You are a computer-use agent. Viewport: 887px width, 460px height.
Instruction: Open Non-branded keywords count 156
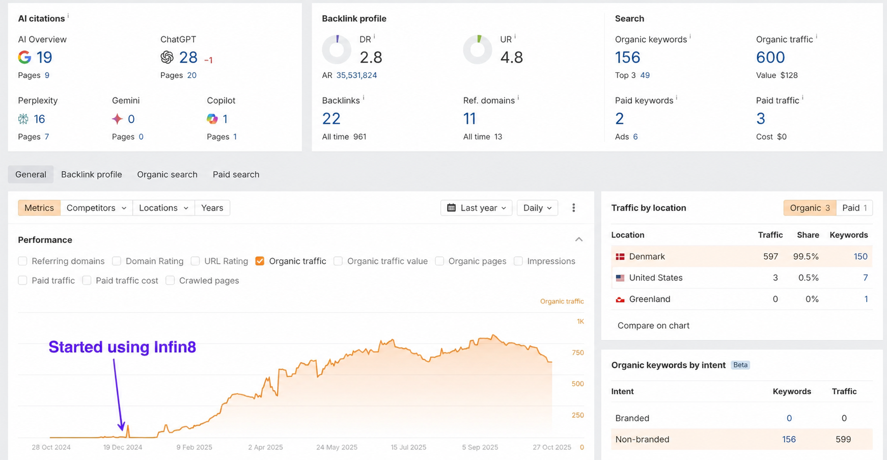pos(789,439)
